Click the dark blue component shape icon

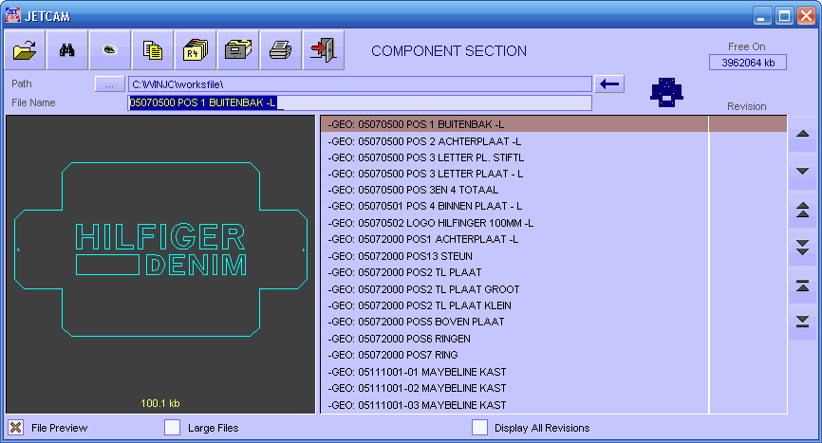[x=666, y=92]
